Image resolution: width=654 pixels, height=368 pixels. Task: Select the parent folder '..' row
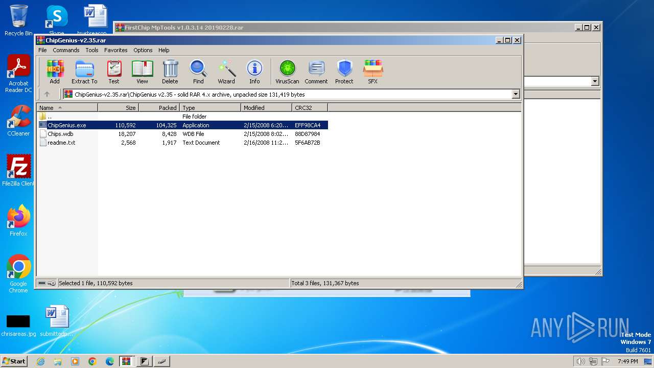click(x=182, y=117)
